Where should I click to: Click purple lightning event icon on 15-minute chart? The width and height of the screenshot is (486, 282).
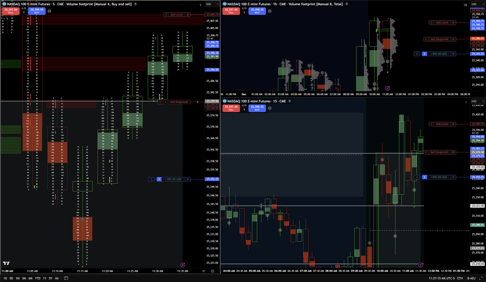[x=421, y=264]
